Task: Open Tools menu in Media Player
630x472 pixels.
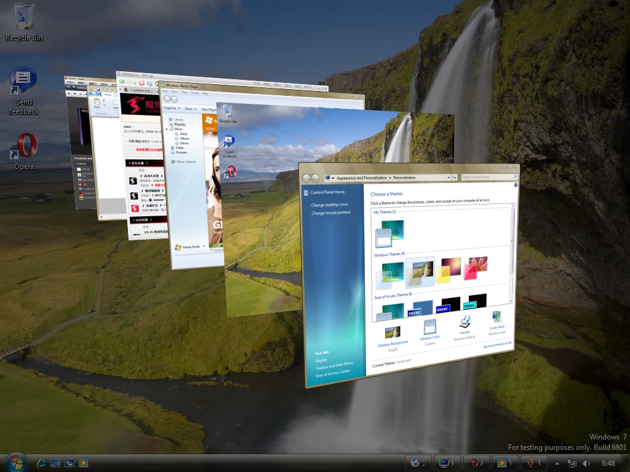Action: [x=194, y=93]
